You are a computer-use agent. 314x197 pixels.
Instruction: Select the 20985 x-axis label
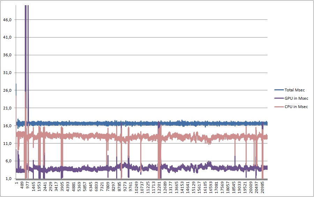262,187
